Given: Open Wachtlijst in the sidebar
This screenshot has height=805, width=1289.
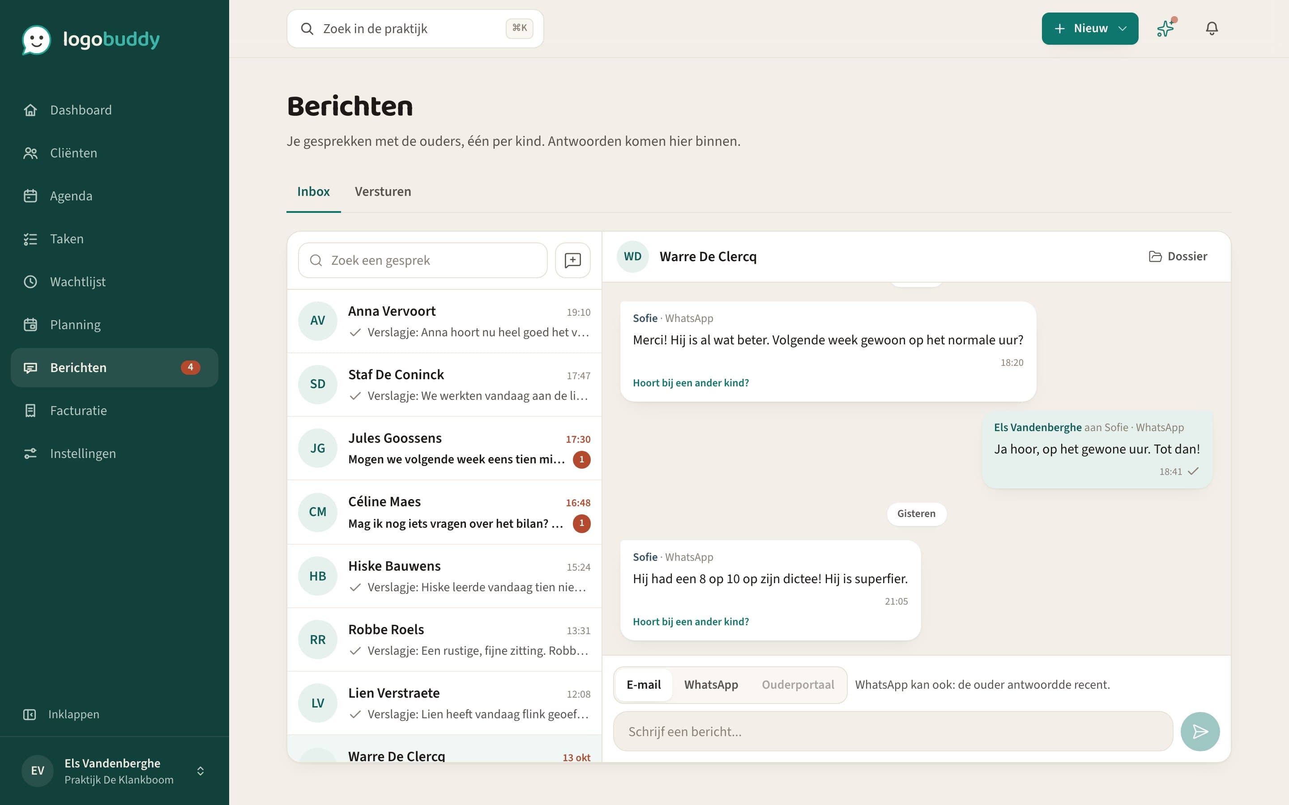Looking at the screenshot, I should coord(115,282).
